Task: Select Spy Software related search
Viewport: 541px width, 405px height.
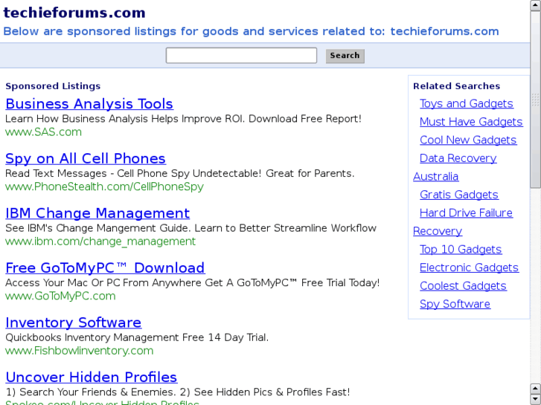Action: coord(455,304)
